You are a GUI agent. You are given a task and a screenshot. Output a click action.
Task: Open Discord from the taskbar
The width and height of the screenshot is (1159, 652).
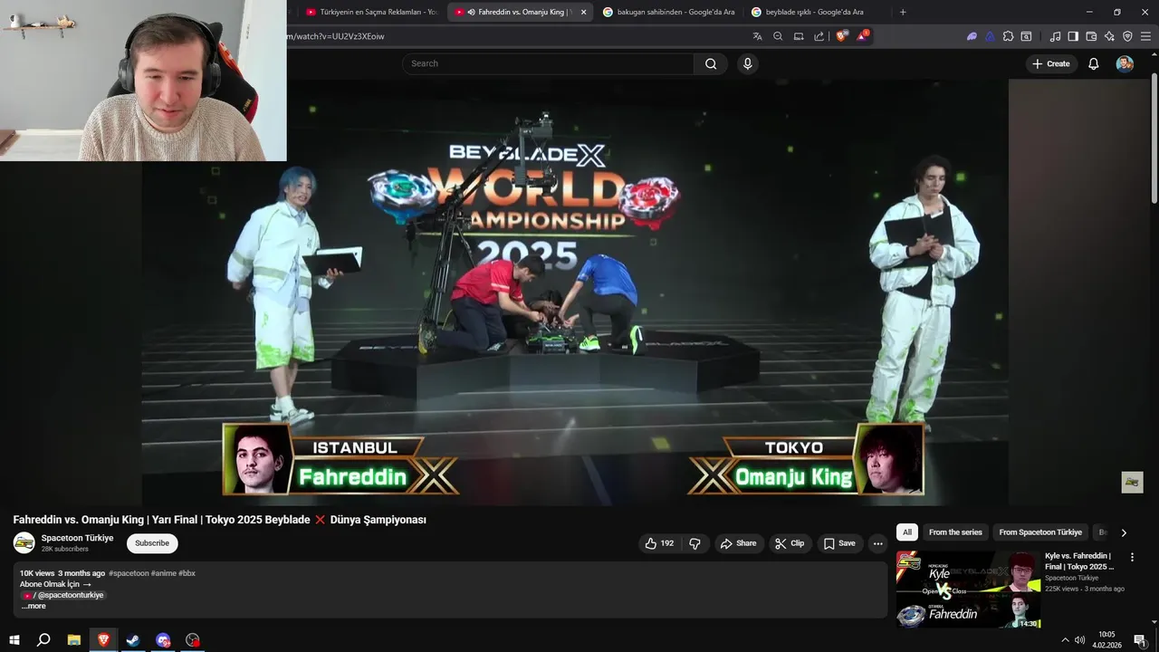[163, 640]
